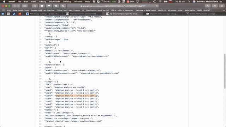Go back with Safari back arrow

tap(14, 6)
